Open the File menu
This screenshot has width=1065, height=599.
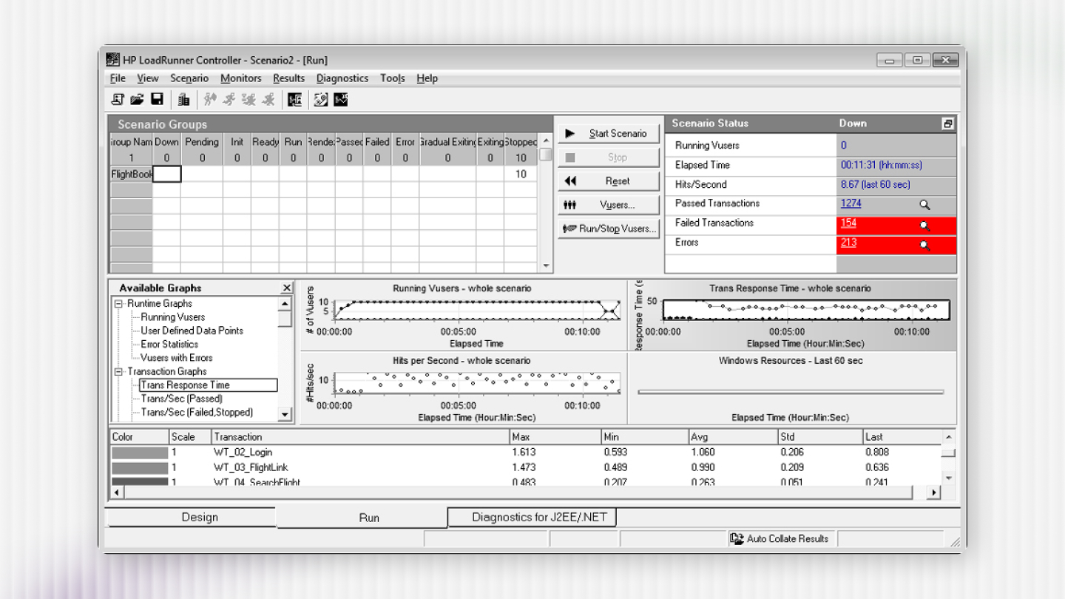(x=118, y=78)
